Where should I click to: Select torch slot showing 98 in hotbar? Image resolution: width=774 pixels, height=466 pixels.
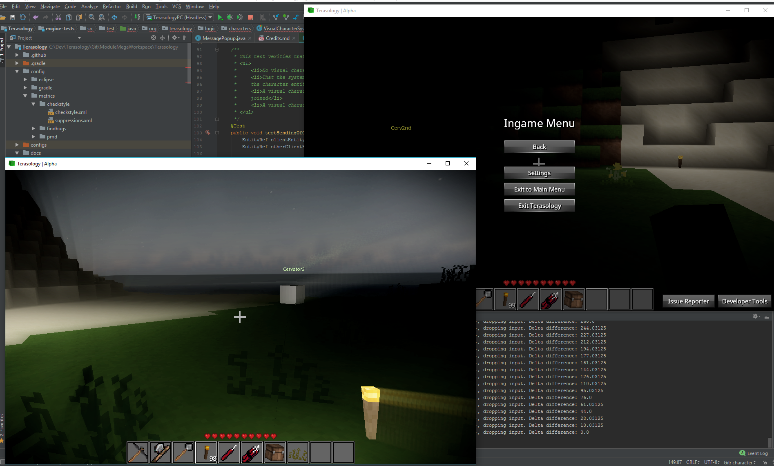[206, 453]
